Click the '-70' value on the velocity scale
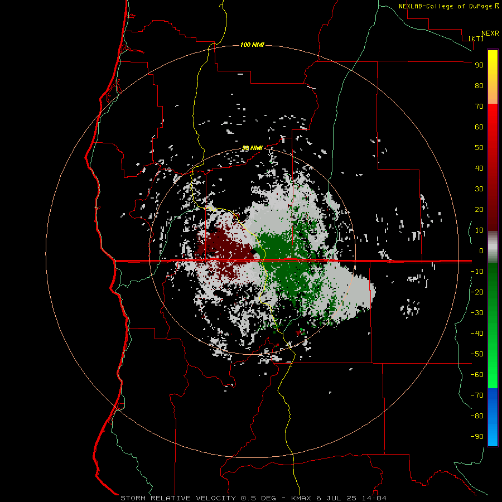The width and height of the screenshot is (502, 502). 477,395
